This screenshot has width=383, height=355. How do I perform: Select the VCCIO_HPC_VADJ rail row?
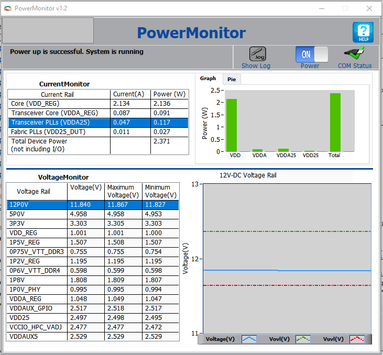point(37,327)
